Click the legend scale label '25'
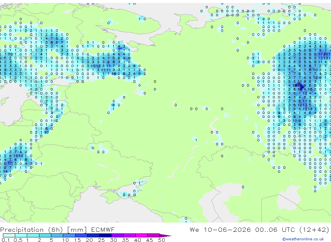Screen dimensions: 331x242 (x=101, y=240)
